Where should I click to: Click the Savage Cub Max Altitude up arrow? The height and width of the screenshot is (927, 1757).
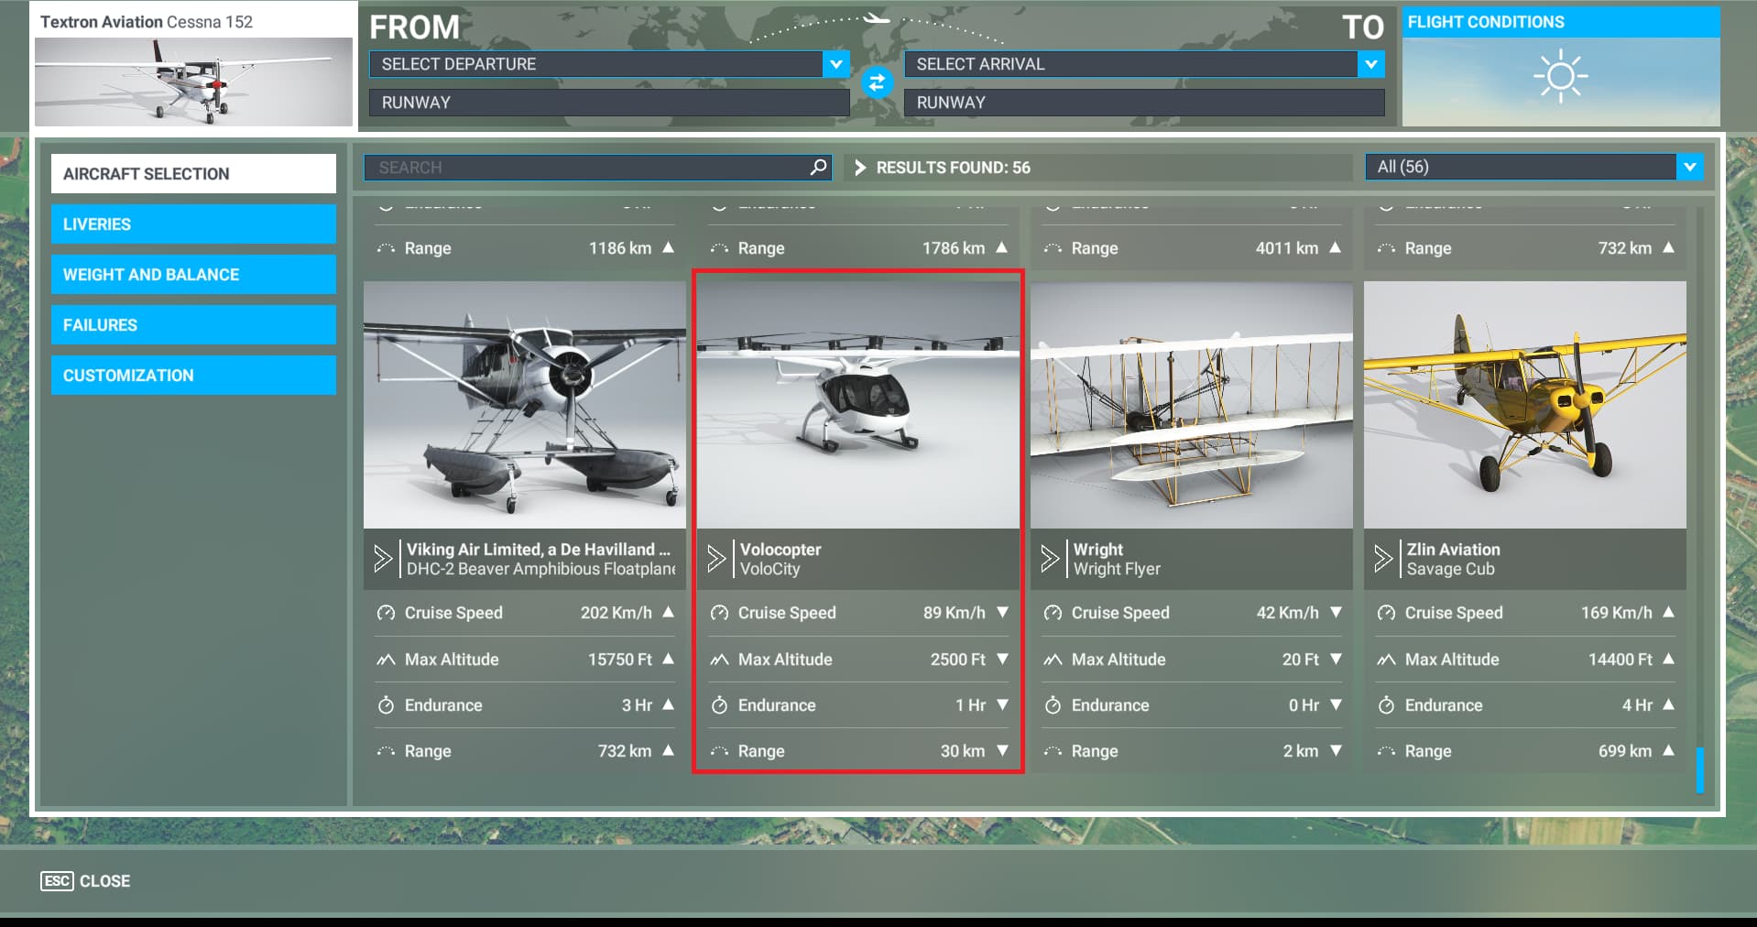[1669, 659]
